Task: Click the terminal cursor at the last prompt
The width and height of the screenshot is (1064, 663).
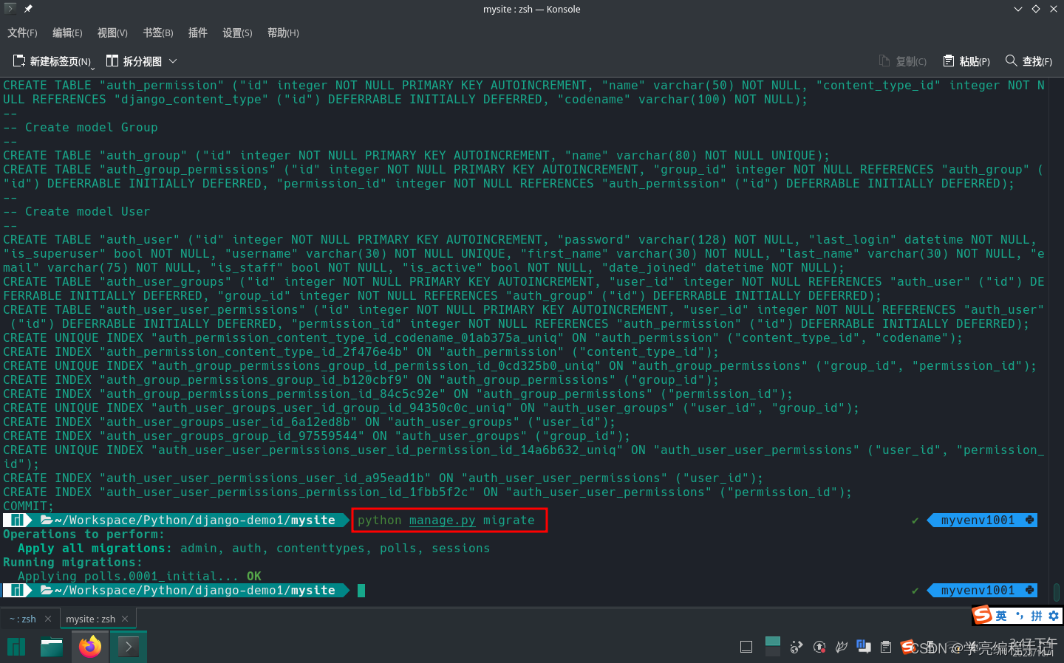Action: [x=361, y=591]
